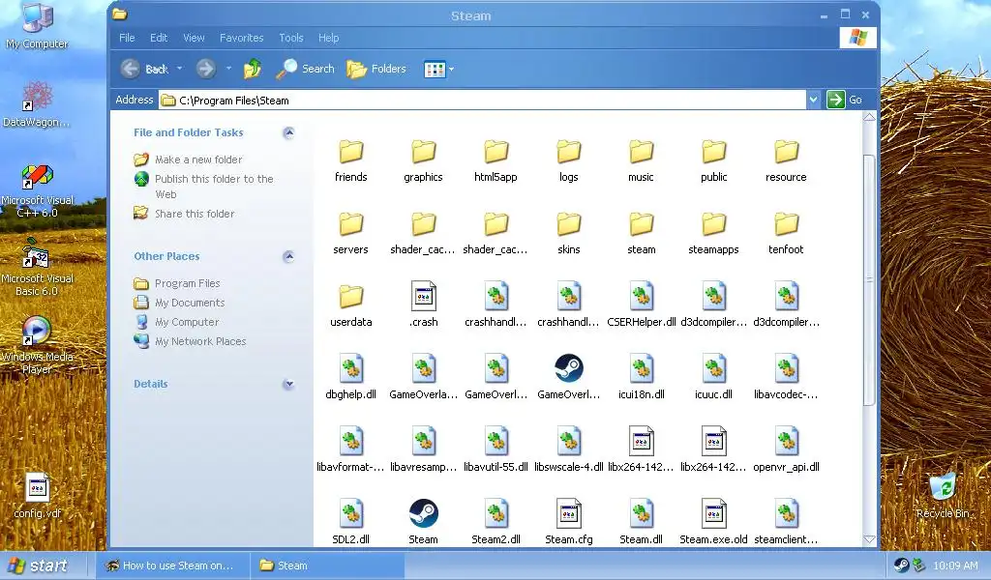Click the Forward arrow button
This screenshot has height=580, width=991.
(205, 69)
